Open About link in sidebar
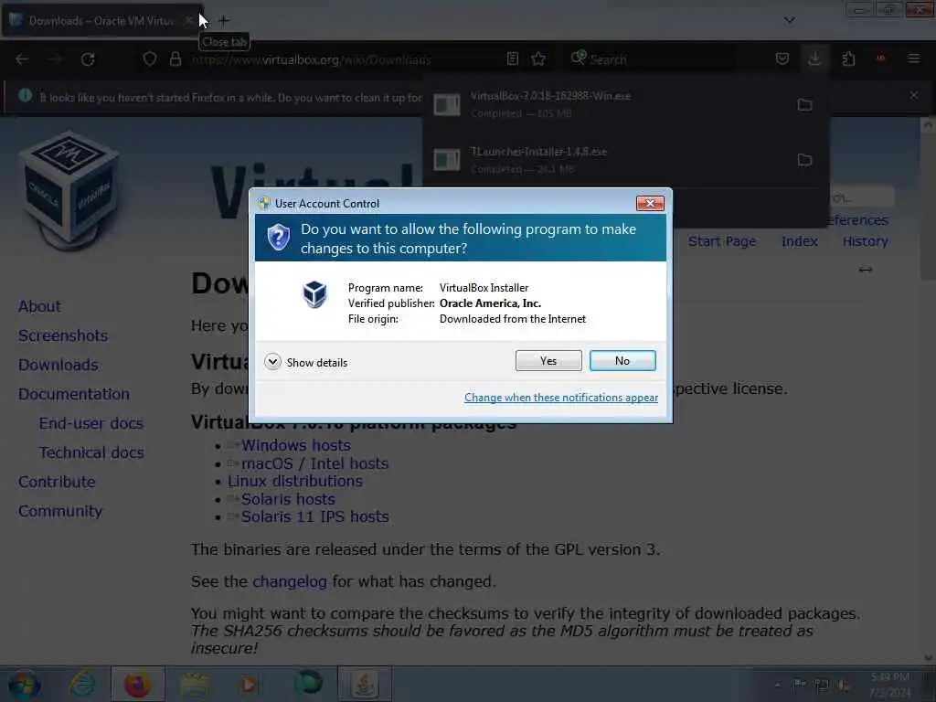Image resolution: width=936 pixels, height=702 pixels. (39, 306)
